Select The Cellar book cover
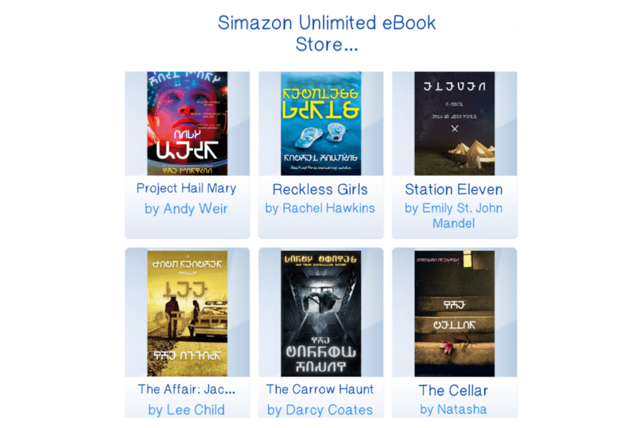This screenshot has height=428, width=641. 455,314
